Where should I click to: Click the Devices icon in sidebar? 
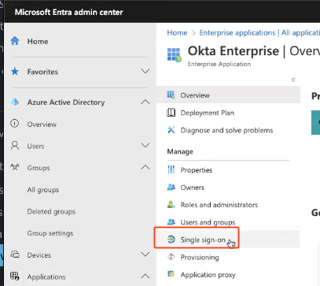(x=15, y=254)
